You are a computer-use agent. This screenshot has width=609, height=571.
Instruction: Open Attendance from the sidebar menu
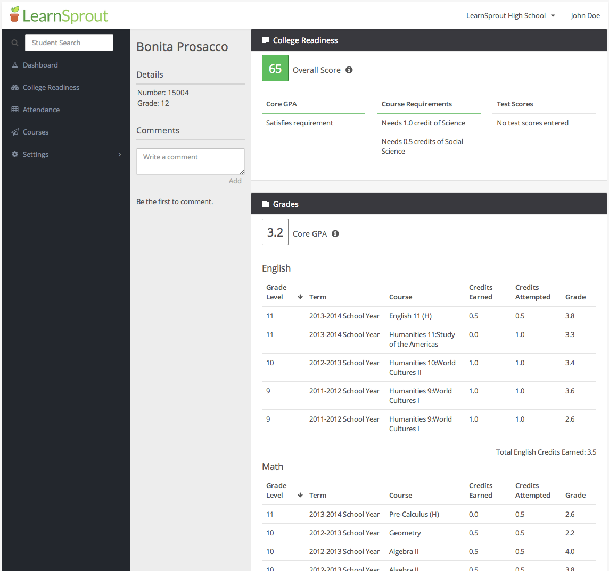41,110
